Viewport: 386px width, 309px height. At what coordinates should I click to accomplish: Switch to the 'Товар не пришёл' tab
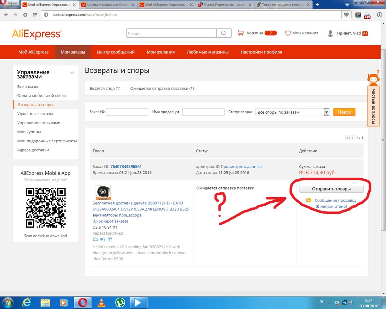pos(283,5)
